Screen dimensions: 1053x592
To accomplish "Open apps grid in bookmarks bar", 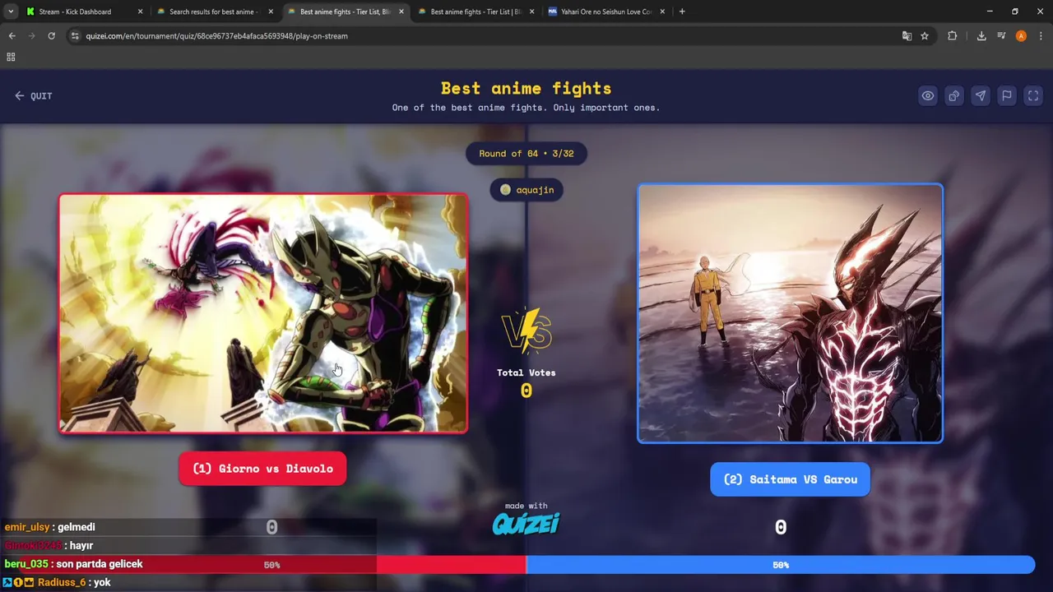I will point(11,57).
